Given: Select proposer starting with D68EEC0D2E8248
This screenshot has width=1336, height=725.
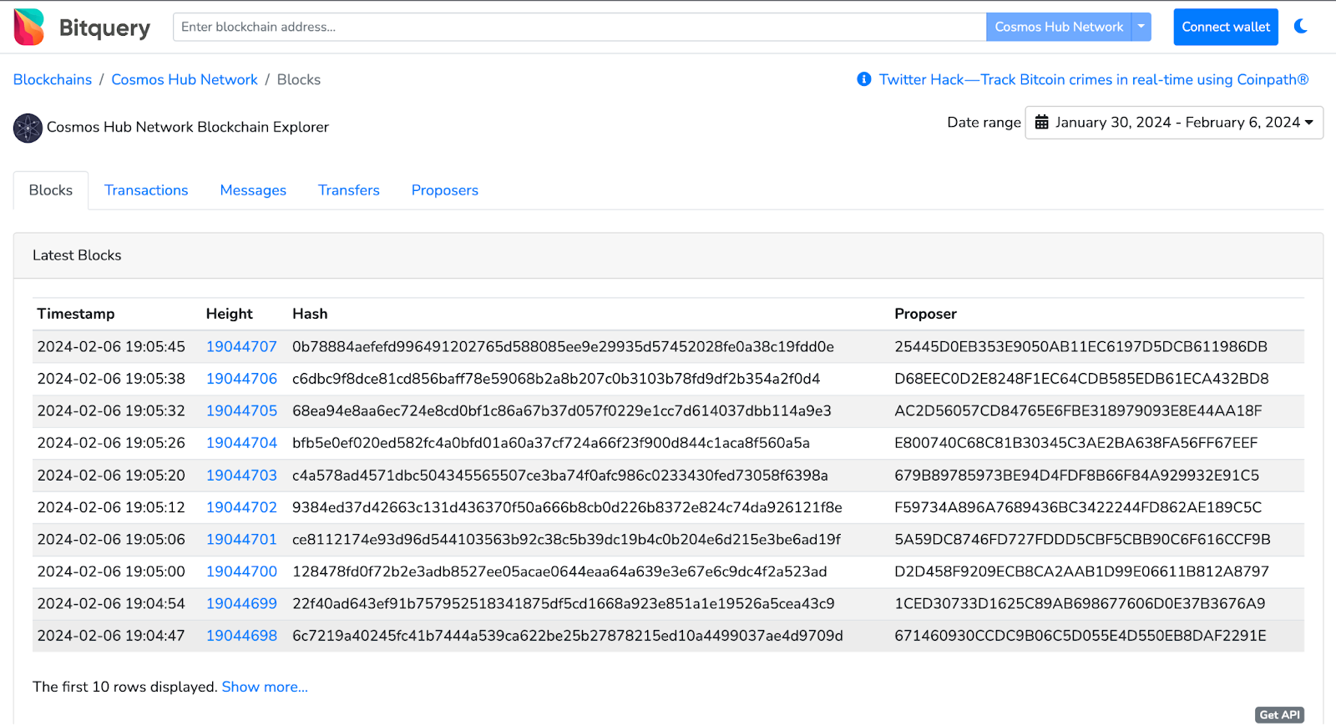Looking at the screenshot, I should click(1081, 379).
